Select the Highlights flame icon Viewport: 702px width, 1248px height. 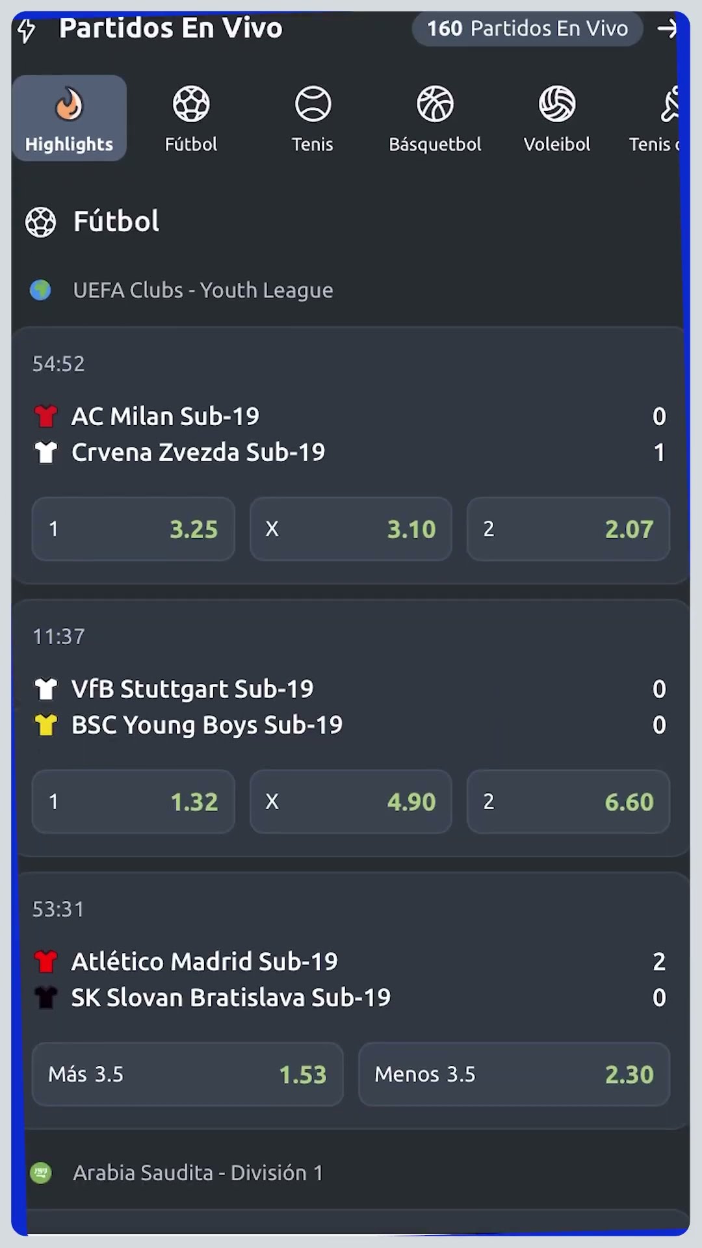point(69,104)
